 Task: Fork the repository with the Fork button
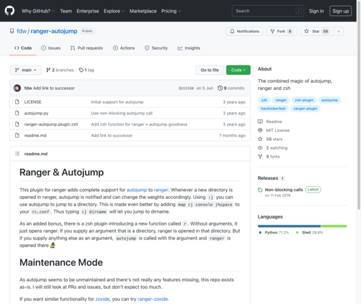tap(281, 31)
